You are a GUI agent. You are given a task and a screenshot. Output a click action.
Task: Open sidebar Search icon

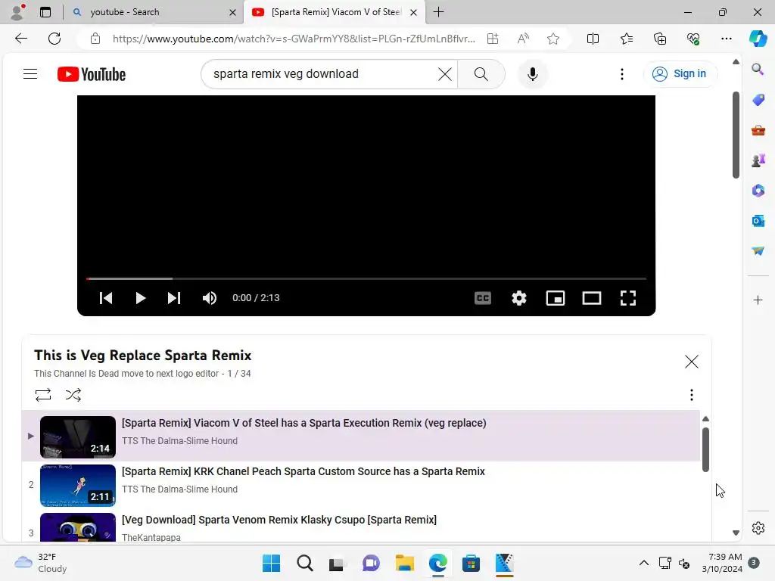pos(758,69)
